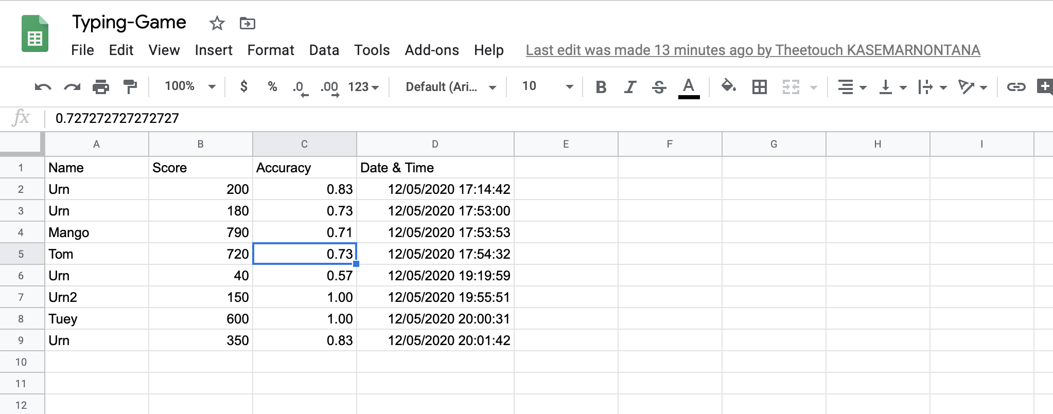Select the score cell 600
This screenshot has width=1053, height=414.
pos(201,319)
